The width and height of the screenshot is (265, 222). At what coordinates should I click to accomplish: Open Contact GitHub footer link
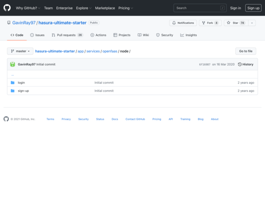(x=135, y=119)
